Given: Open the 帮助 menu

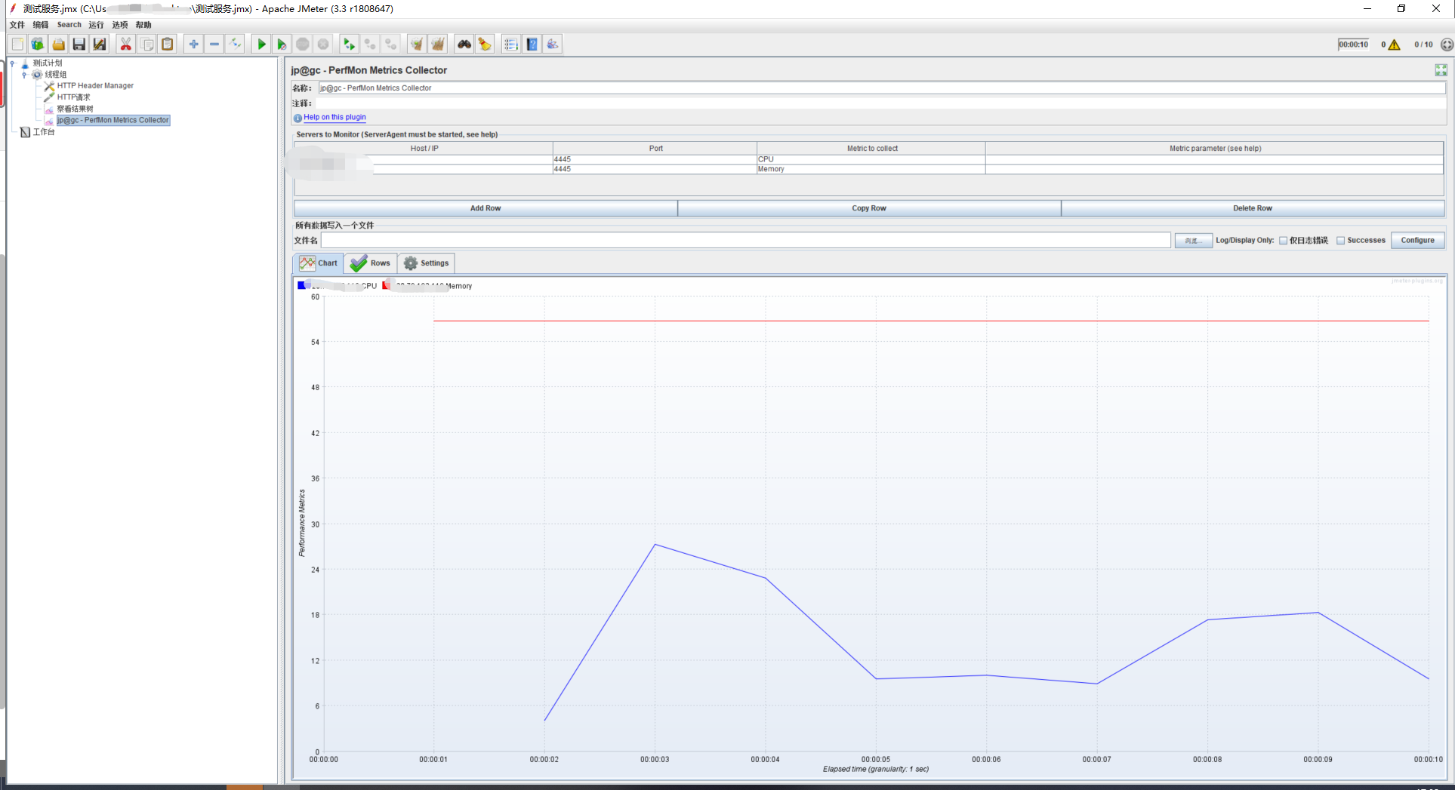Looking at the screenshot, I should (x=143, y=25).
